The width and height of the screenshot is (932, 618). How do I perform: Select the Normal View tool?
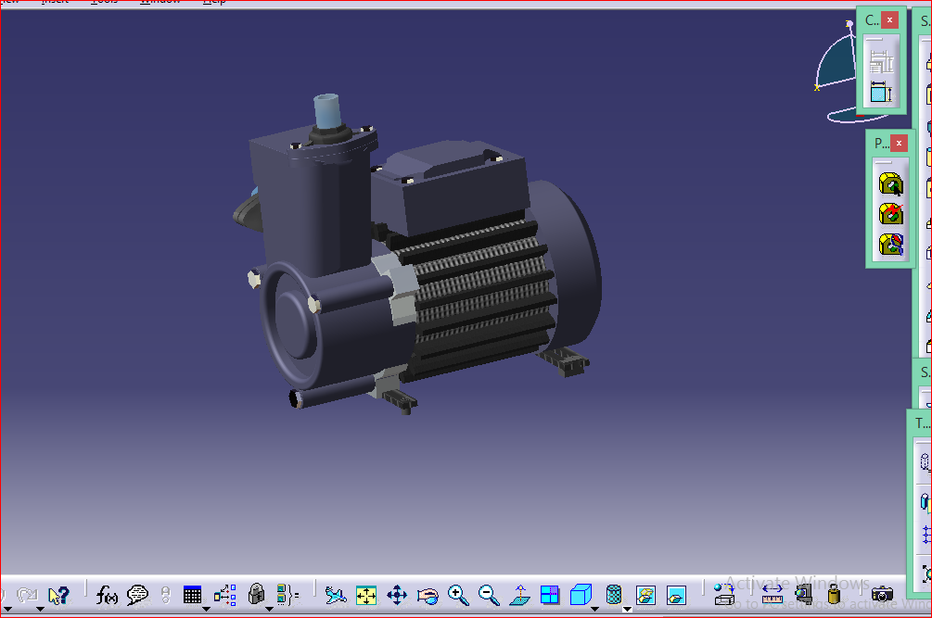point(520,595)
